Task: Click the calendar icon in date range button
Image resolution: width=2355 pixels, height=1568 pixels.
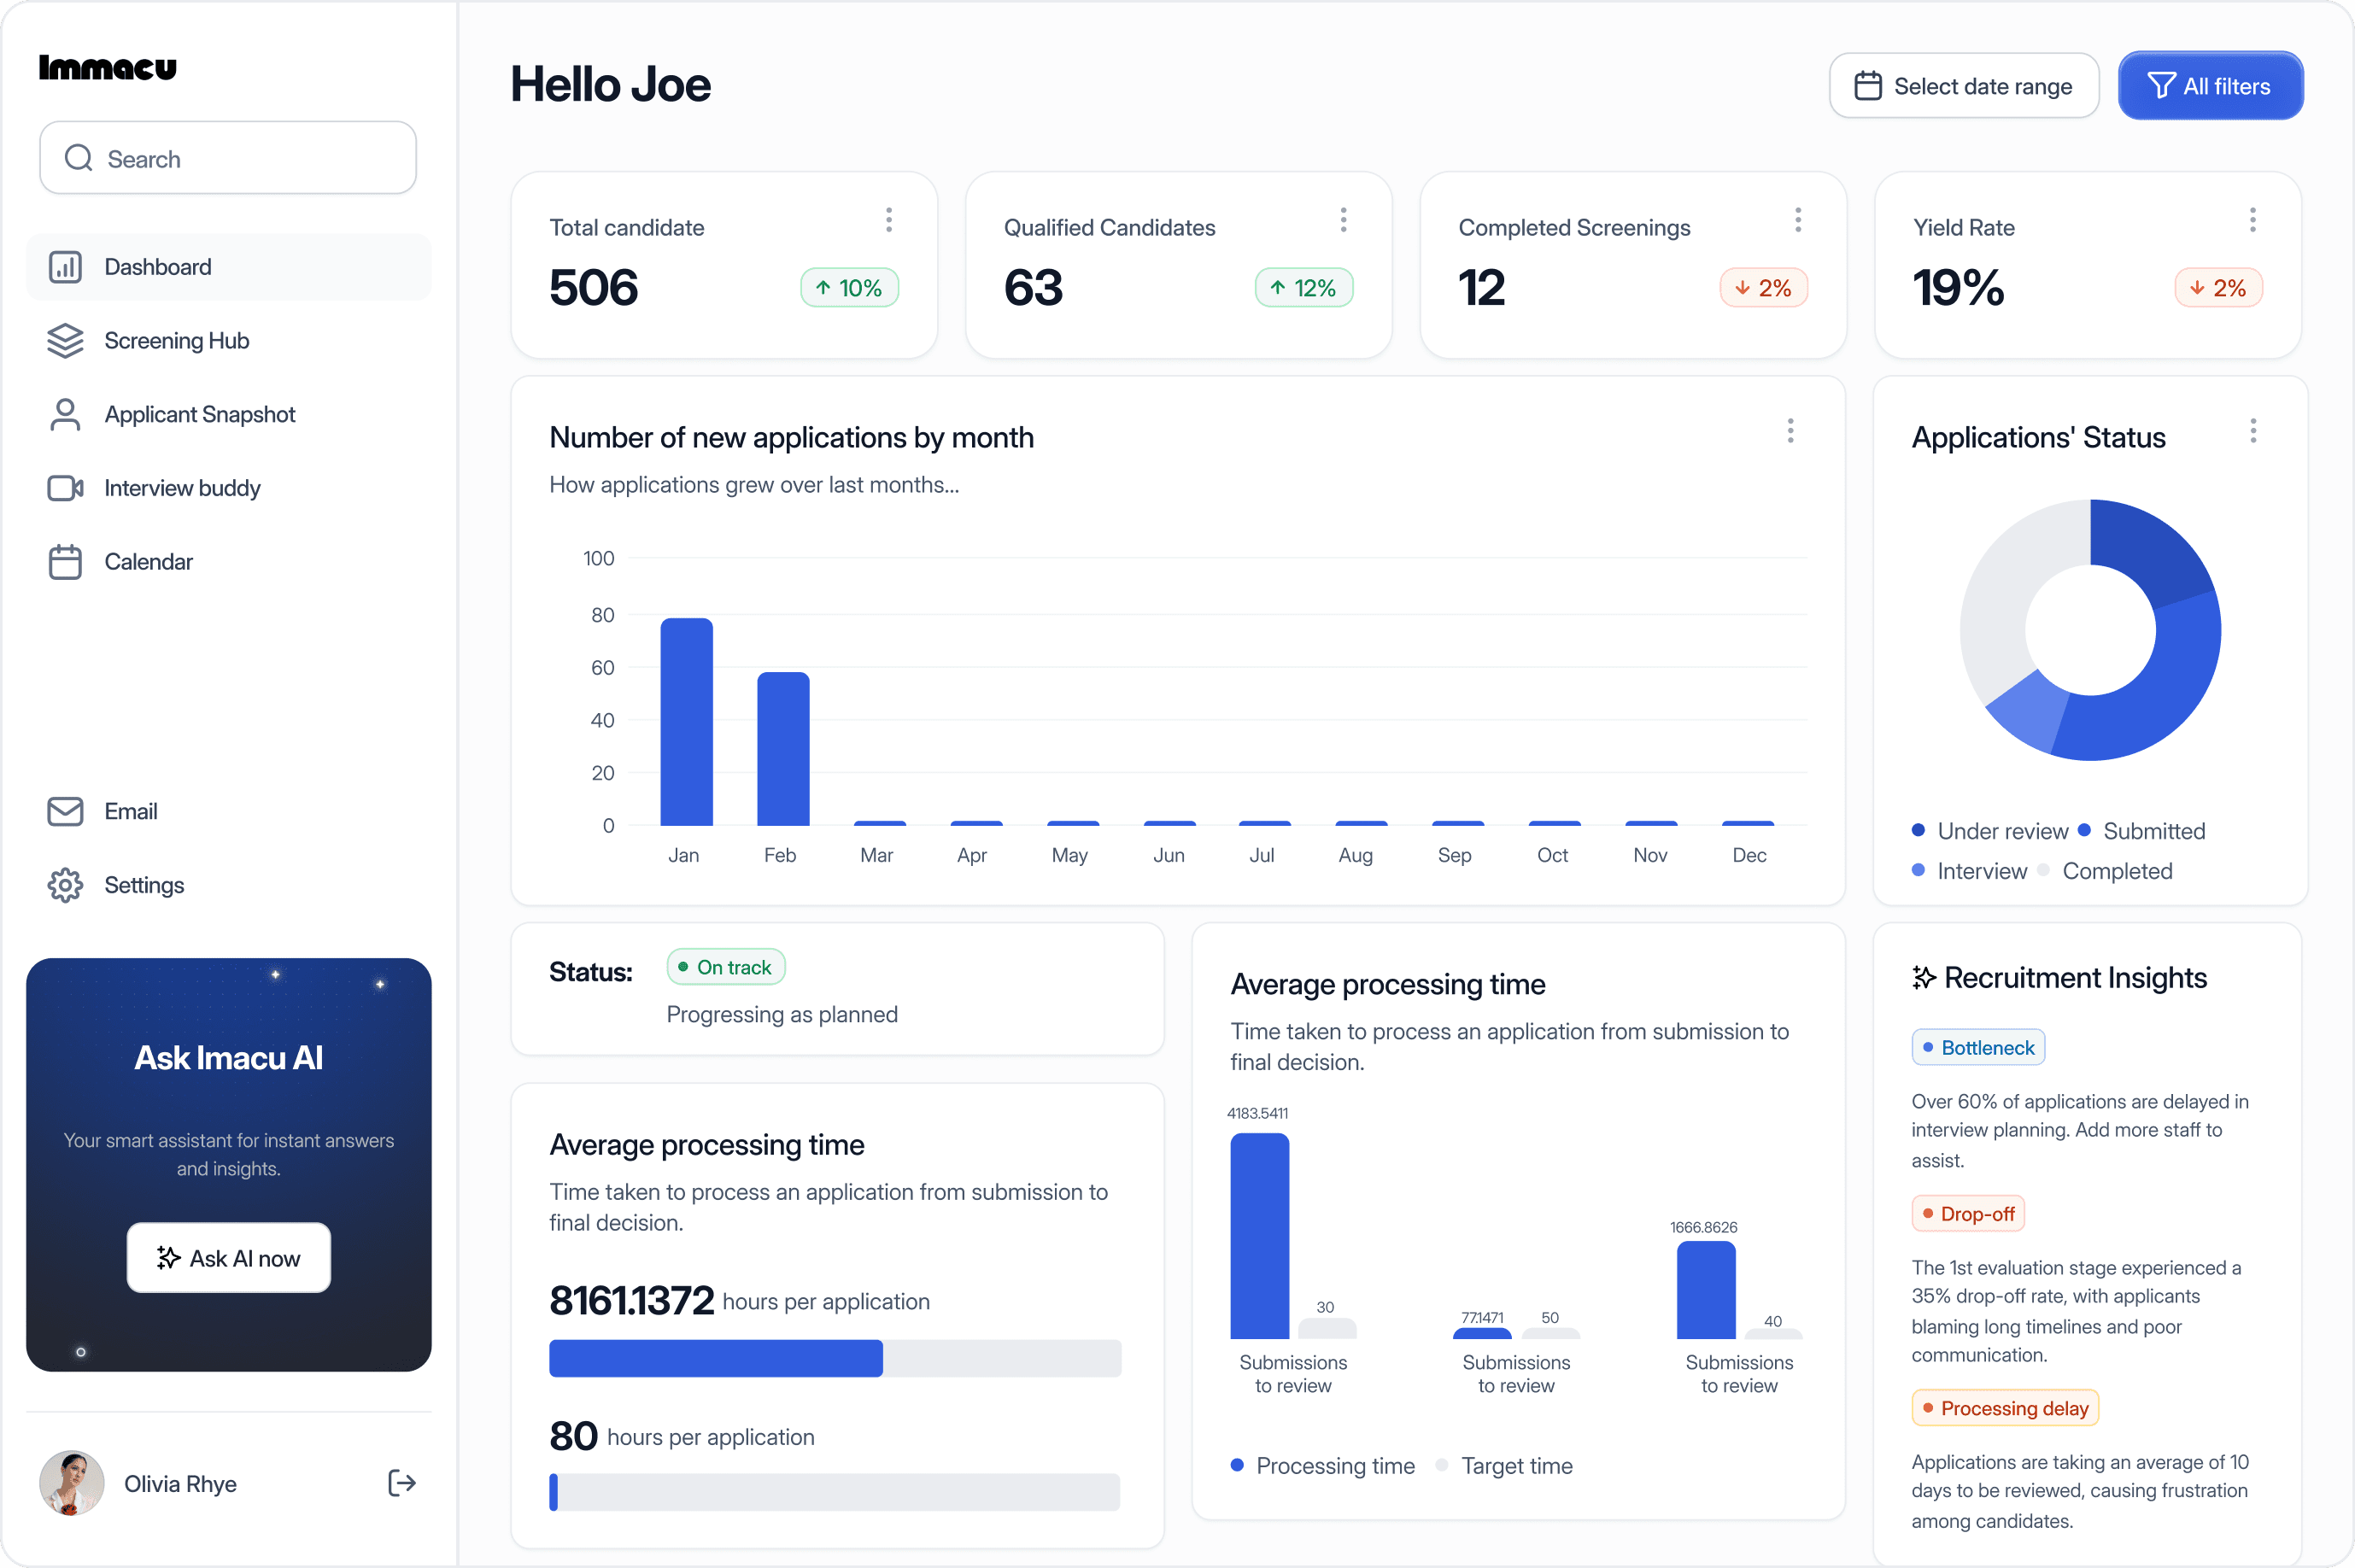Action: click(x=1867, y=86)
